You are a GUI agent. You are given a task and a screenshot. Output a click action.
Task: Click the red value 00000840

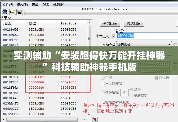36,88
